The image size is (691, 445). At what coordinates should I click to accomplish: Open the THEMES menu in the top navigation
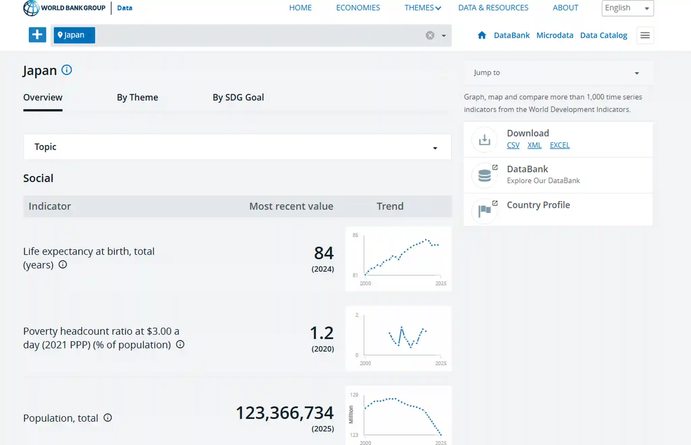click(x=422, y=8)
